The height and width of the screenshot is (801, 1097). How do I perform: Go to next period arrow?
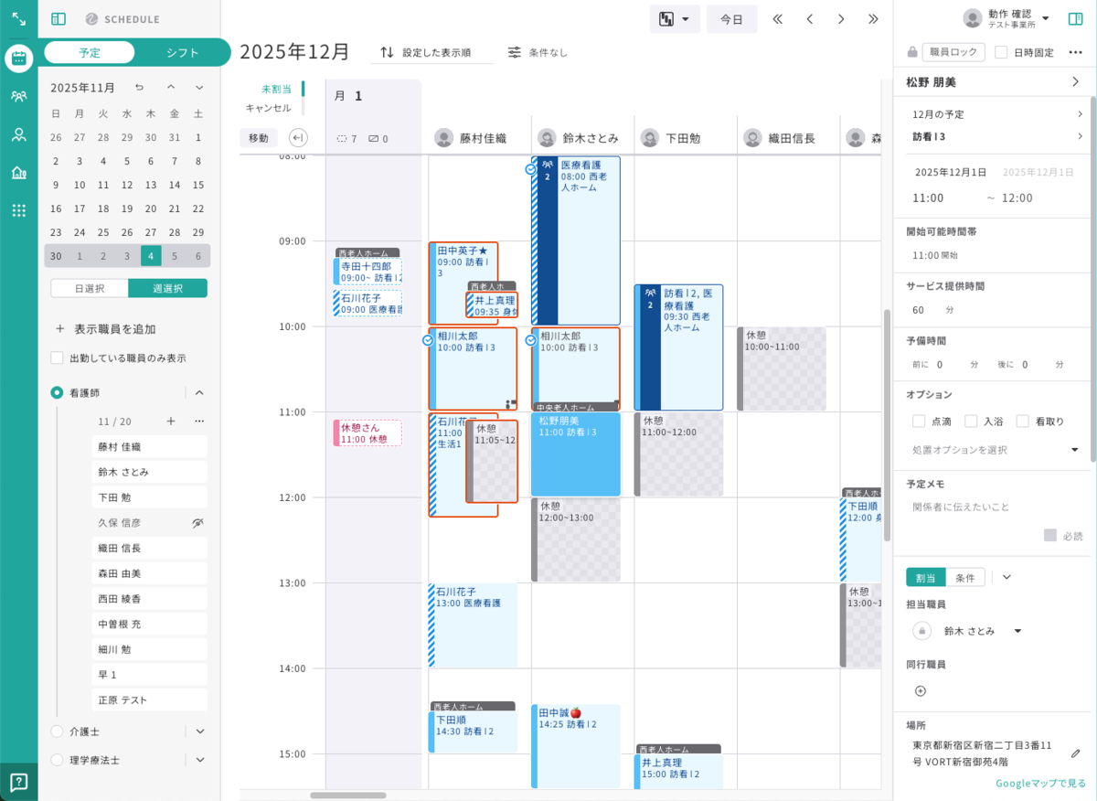841,18
